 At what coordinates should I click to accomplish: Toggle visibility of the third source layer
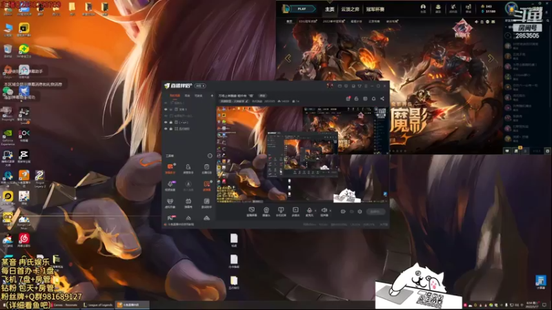point(166,116)
